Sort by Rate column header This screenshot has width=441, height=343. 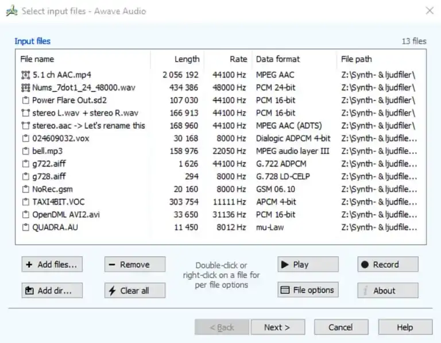(x=228, y=59)
